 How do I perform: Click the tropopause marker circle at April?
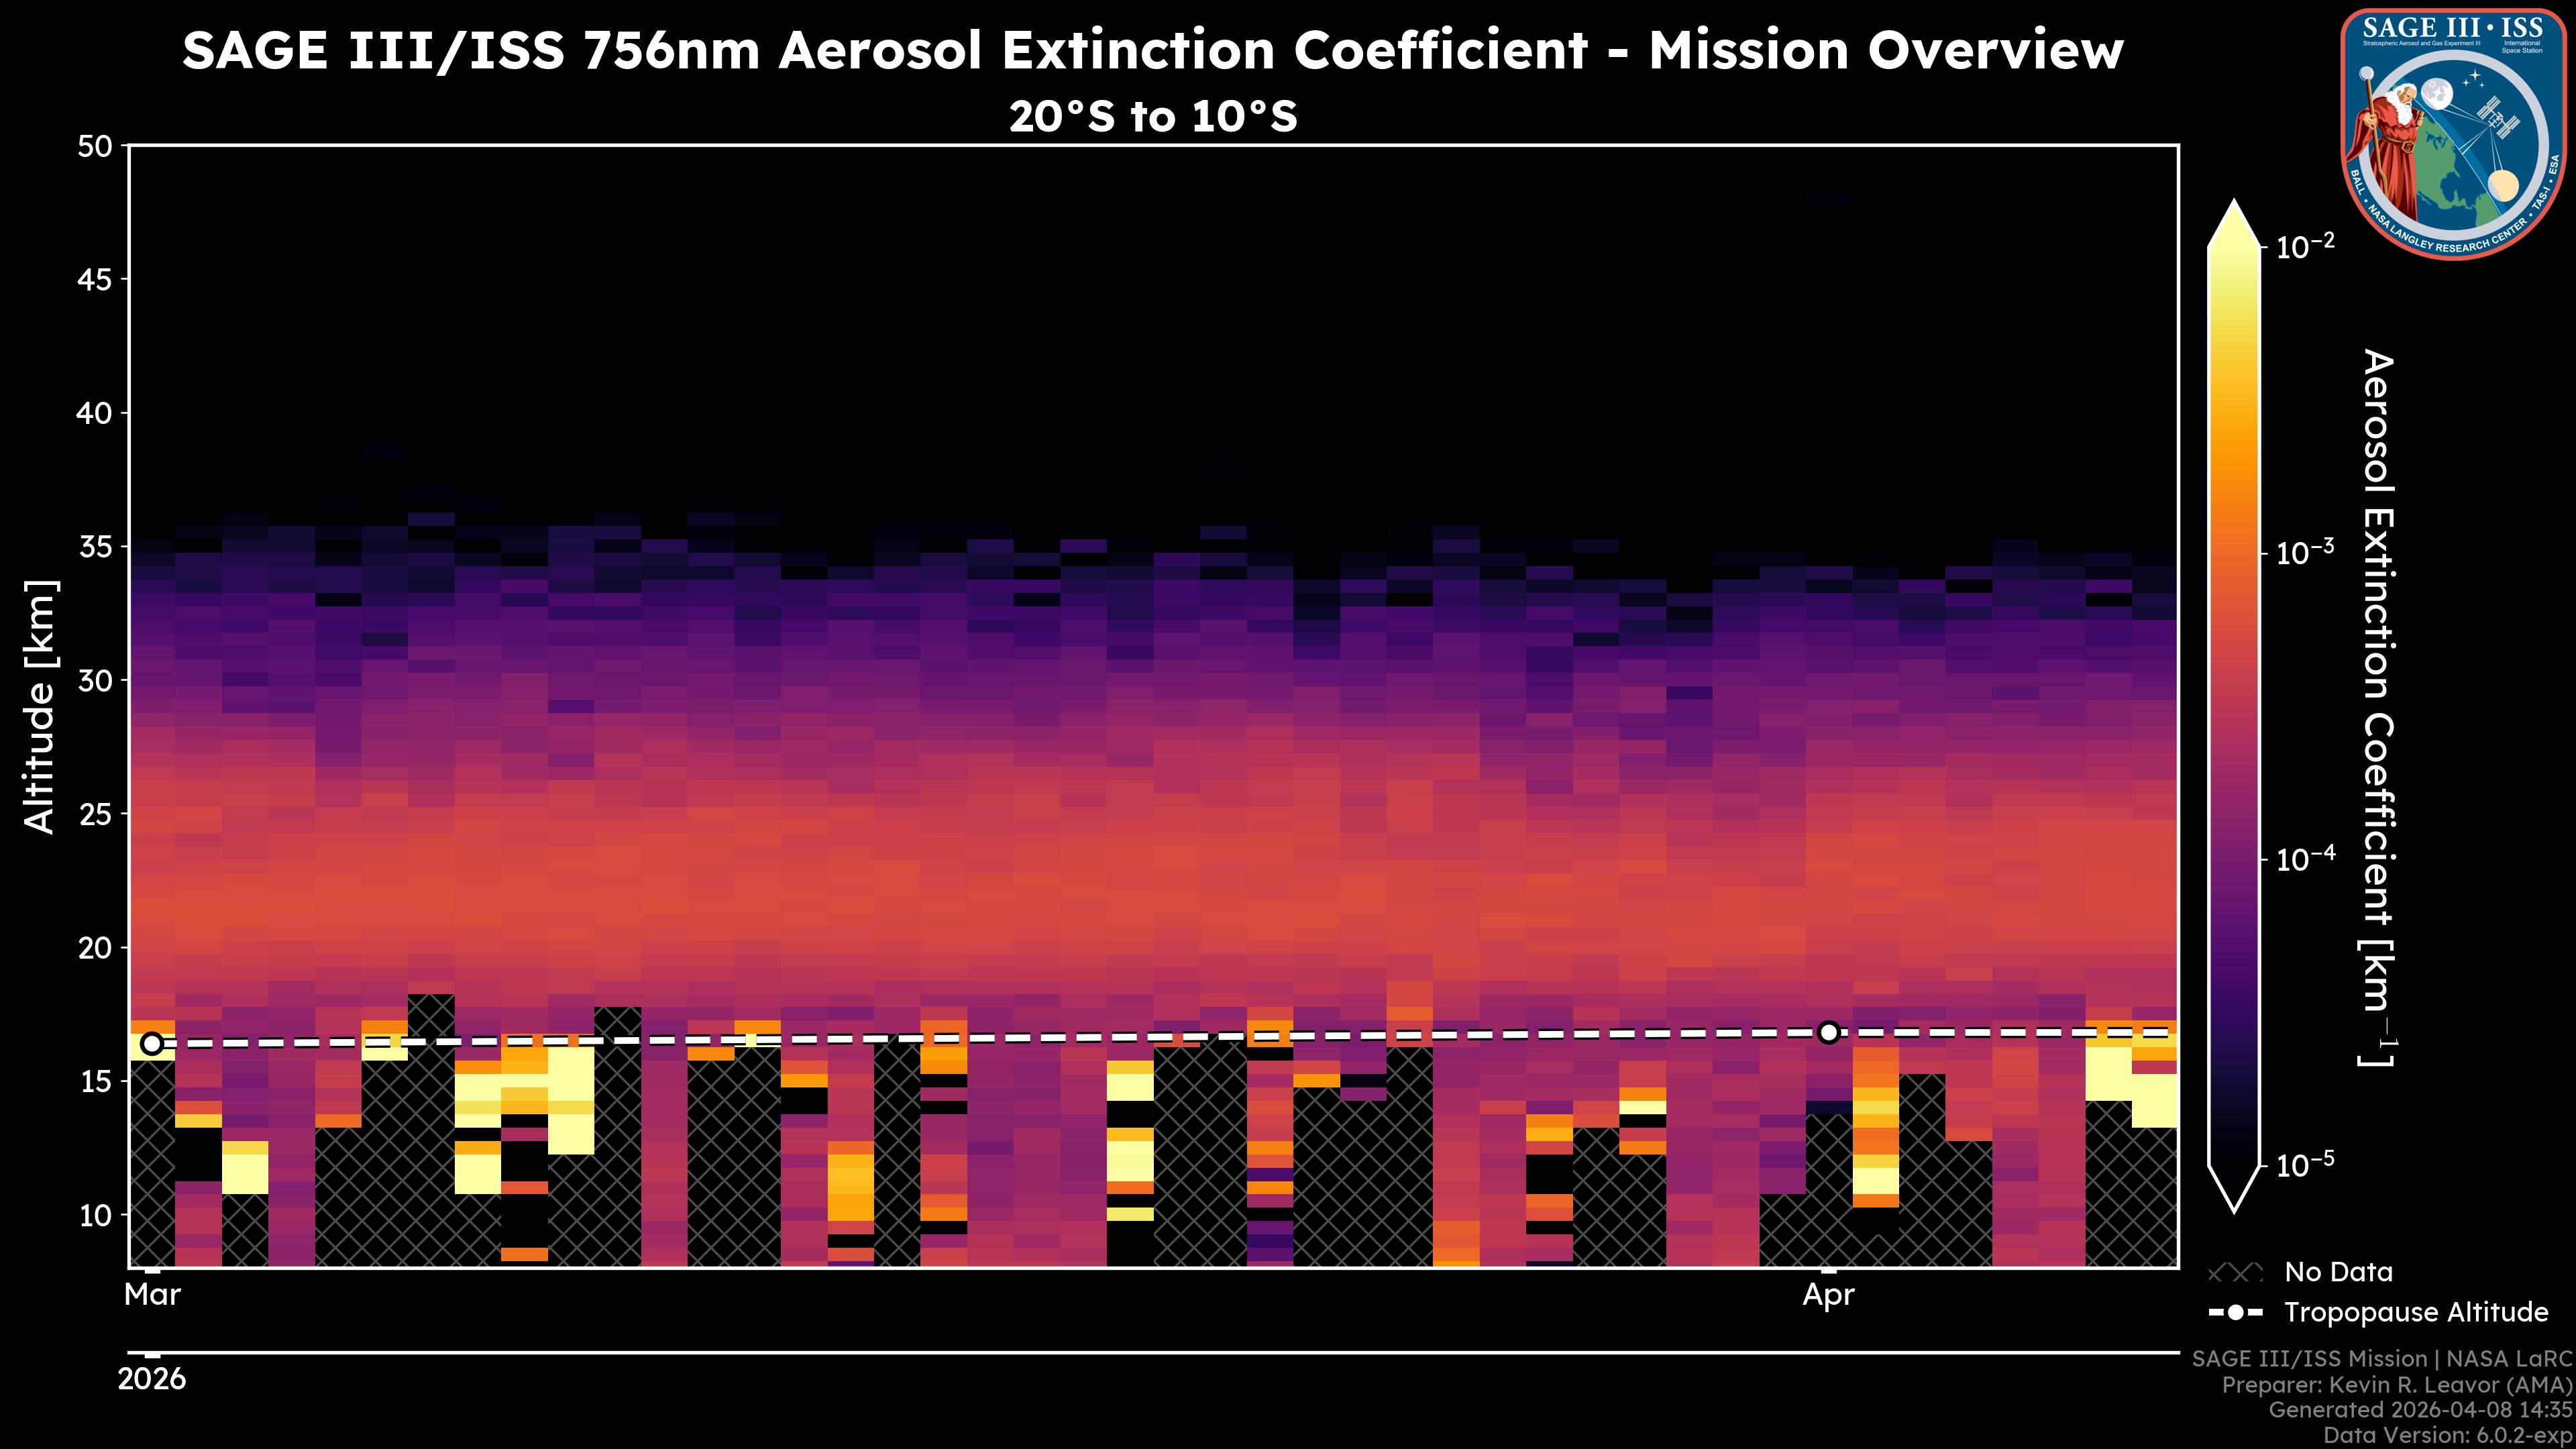point(1828,1032)
